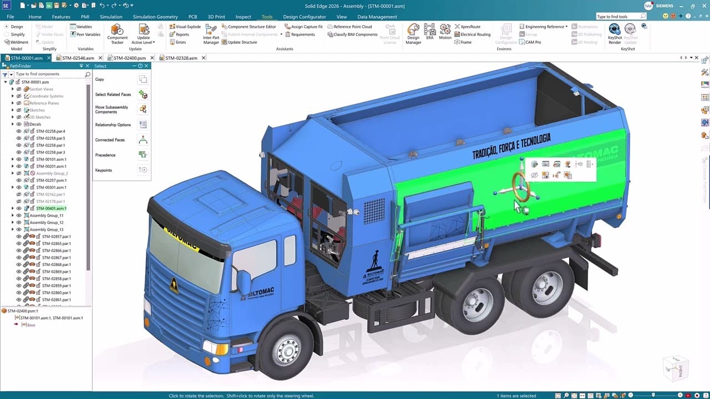Open the Reports tool
Viewport: 710px width, 399px height.
point(179,34)
